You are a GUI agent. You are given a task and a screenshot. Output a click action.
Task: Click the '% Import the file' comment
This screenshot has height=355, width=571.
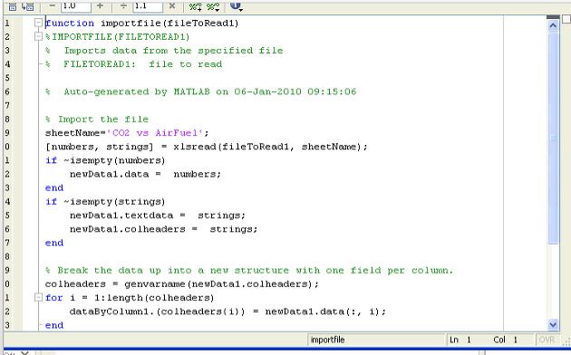coord(97,120)
